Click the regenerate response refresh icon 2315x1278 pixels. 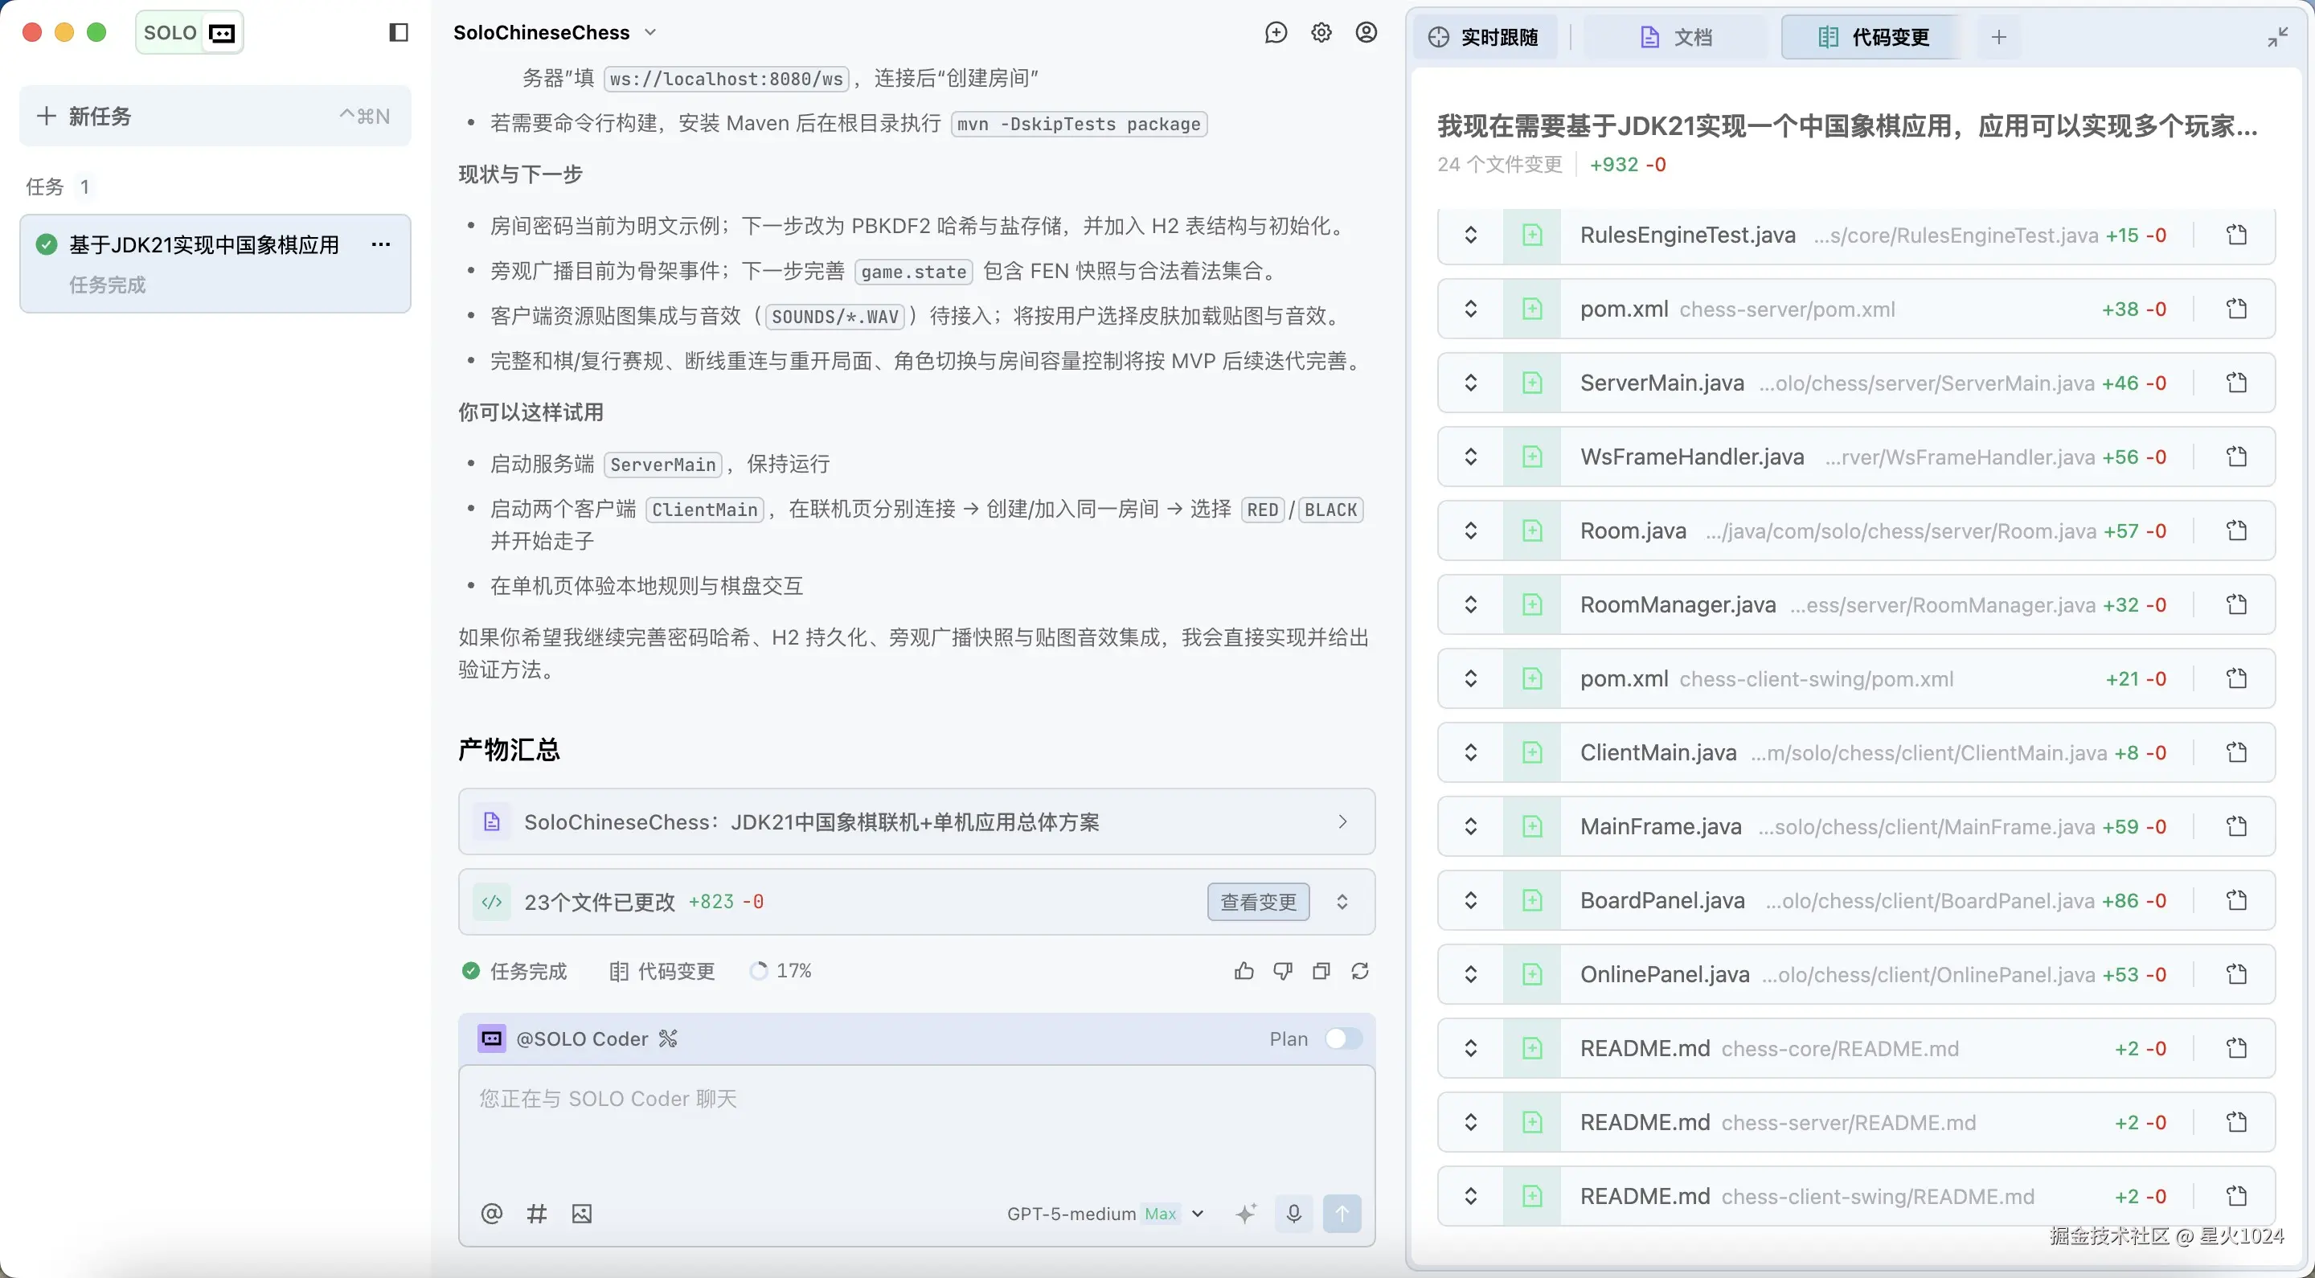click(x=1360, y=971)
